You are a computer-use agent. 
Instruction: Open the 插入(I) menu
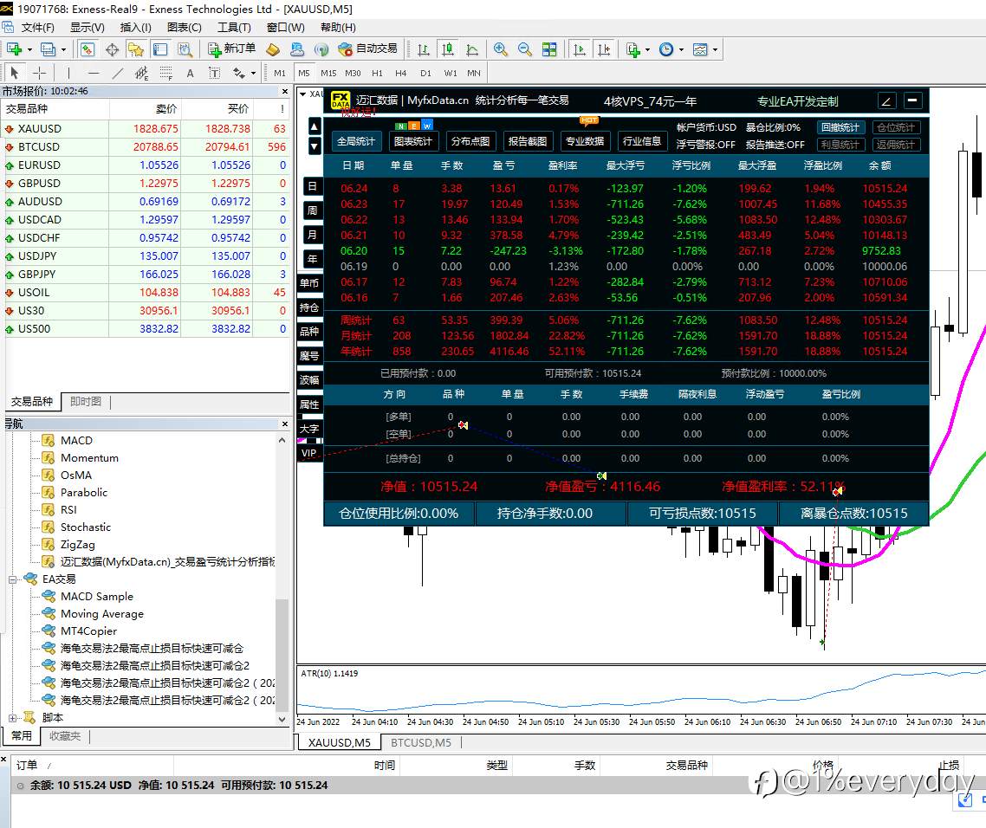pos(135,27)
